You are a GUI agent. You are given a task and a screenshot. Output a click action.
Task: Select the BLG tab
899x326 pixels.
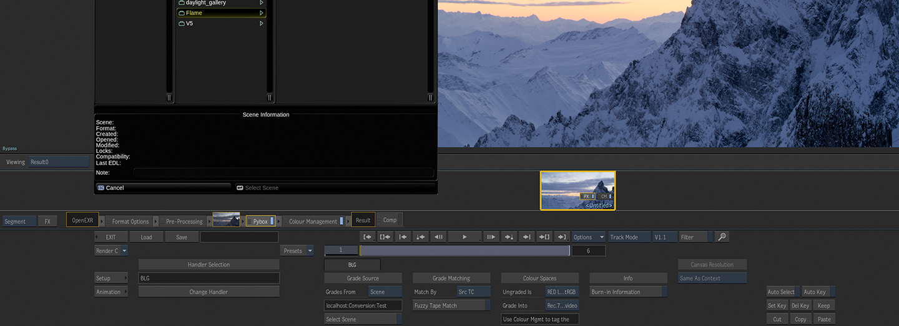[352, 265]
